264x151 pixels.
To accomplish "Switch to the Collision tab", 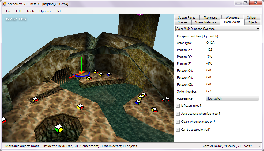I will (x=252, y=17).
